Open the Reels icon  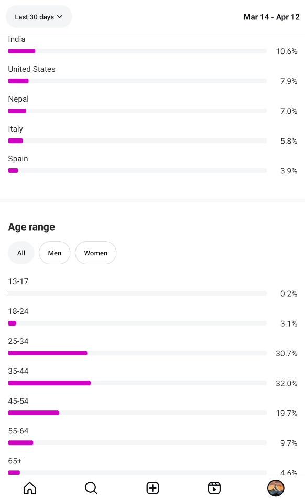[x=214, y=488]
